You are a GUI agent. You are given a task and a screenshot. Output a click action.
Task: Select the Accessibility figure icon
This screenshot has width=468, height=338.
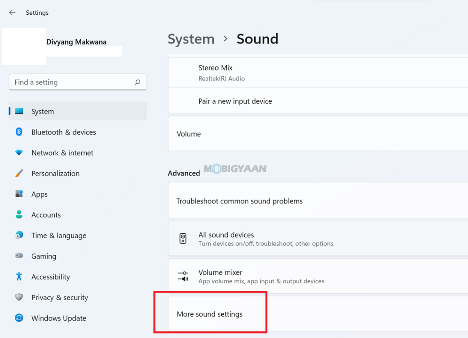19,276
